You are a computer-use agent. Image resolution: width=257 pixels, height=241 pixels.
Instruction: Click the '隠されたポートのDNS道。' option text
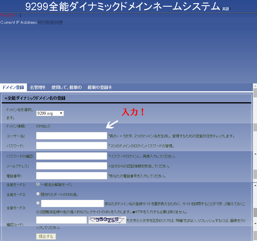pos(60,195)
